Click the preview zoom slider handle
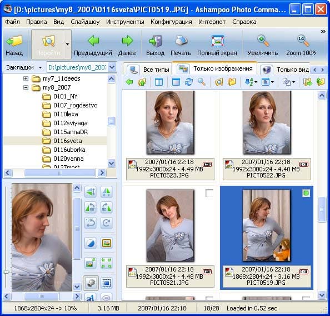 click(7, 272)
